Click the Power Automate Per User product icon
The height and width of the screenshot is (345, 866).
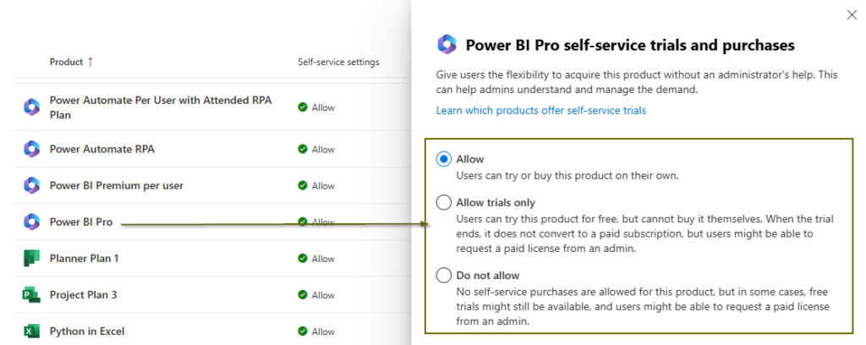click(31, 107)
